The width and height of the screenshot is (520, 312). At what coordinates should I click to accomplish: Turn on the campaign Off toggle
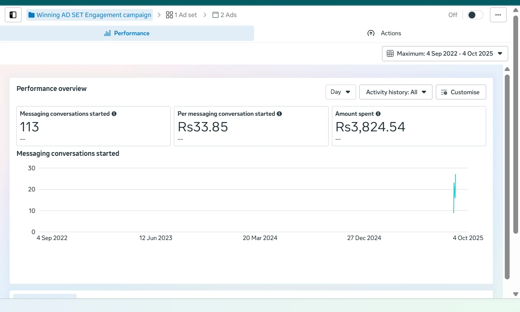pos(475,15)
